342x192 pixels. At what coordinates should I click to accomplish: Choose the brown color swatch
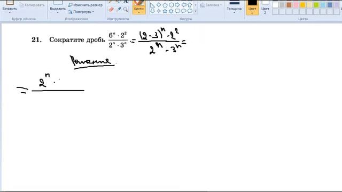289,5
